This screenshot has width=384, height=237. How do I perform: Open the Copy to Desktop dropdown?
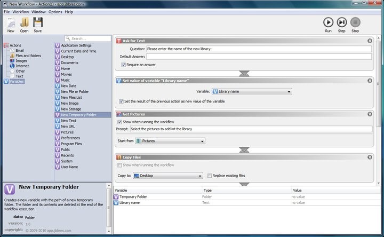click(x=167, y=176)
